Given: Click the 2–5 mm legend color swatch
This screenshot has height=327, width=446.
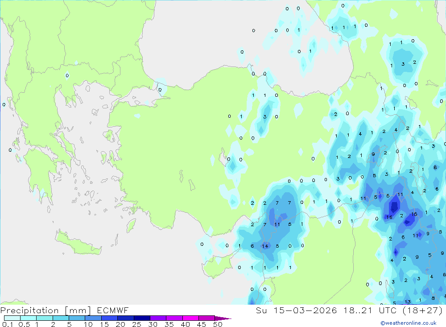Looking at the screenshot, I should pyautogui.click(x=61, y=318).
